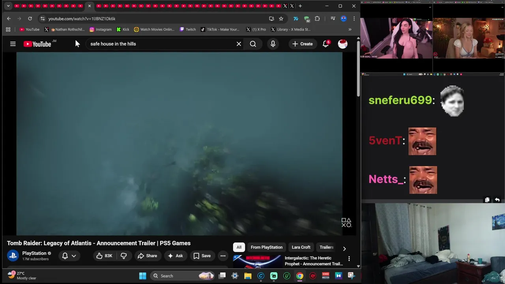
Task: Open Intergalactic Heretic Prophet trailer thumbnail
Action: 257,262
